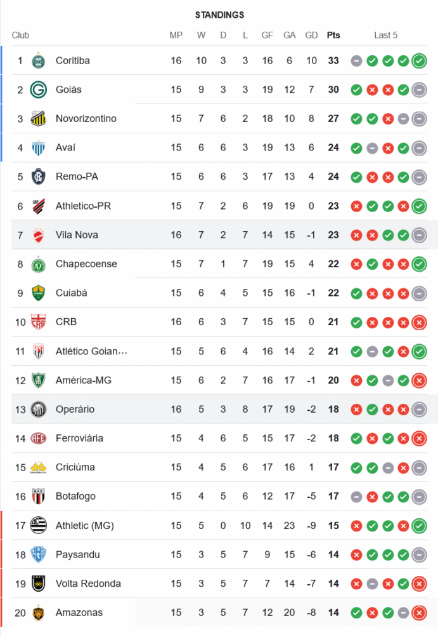Viewport: 438px width, 635px height.
Task: Click the Amazonas club crest icon
Action: [x=39, y=613]
